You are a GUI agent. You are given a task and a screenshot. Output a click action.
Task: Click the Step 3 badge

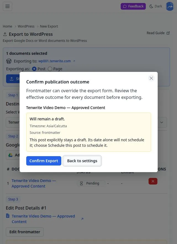13,199
